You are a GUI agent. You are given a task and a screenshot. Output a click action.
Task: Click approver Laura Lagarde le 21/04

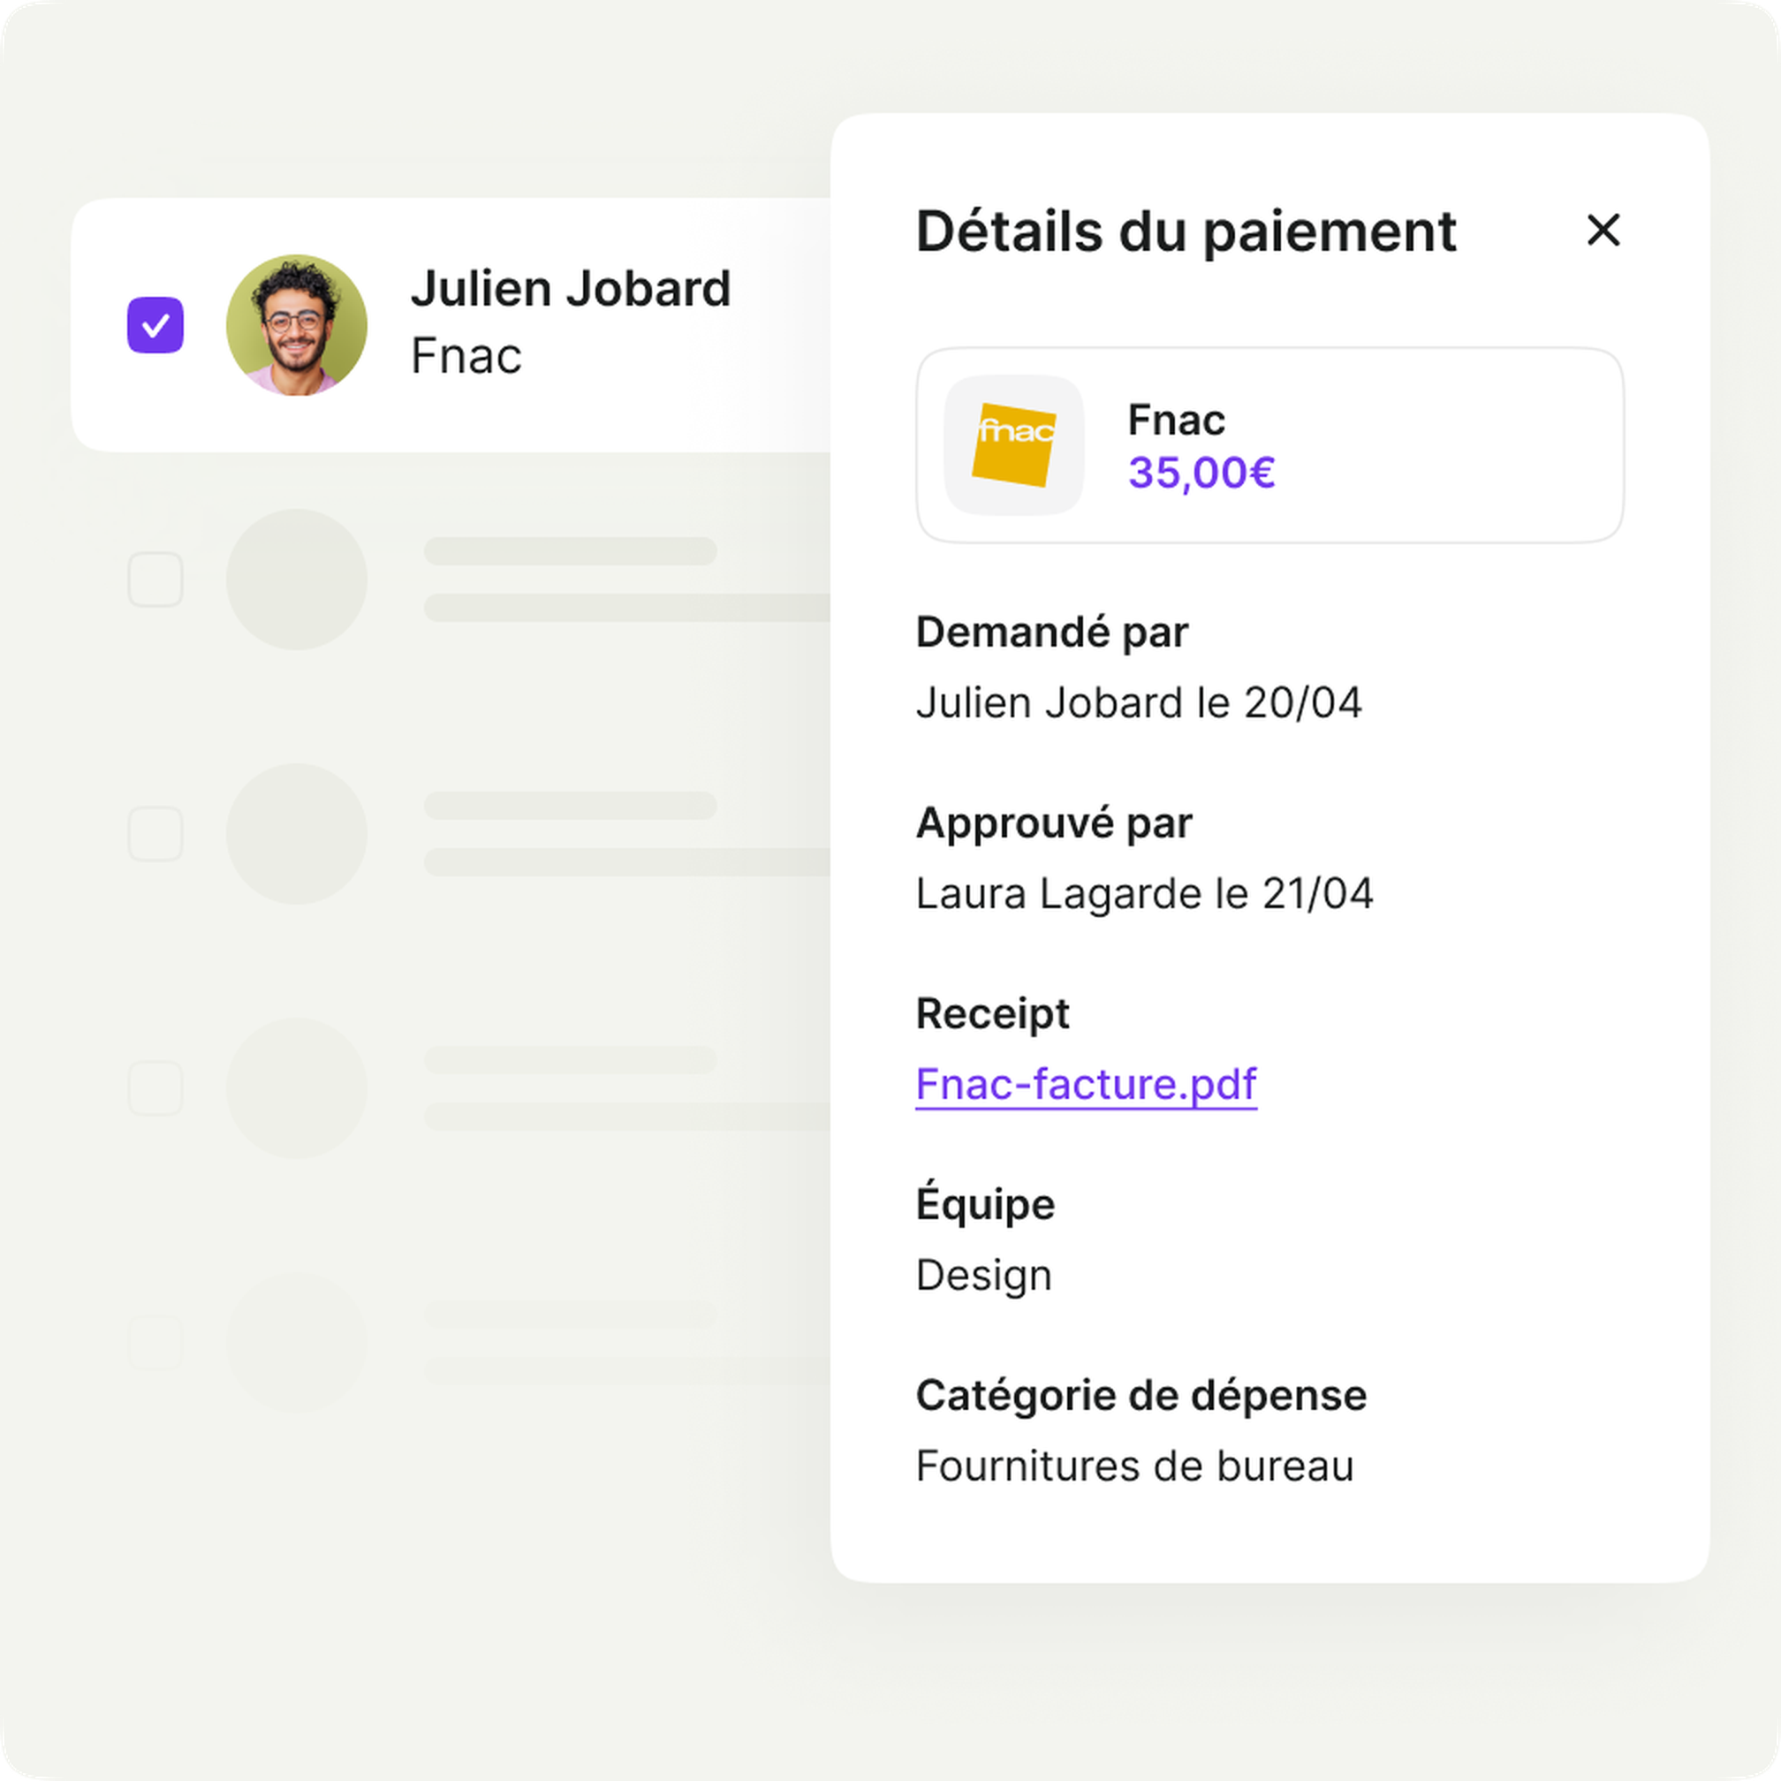(1143, 894)
